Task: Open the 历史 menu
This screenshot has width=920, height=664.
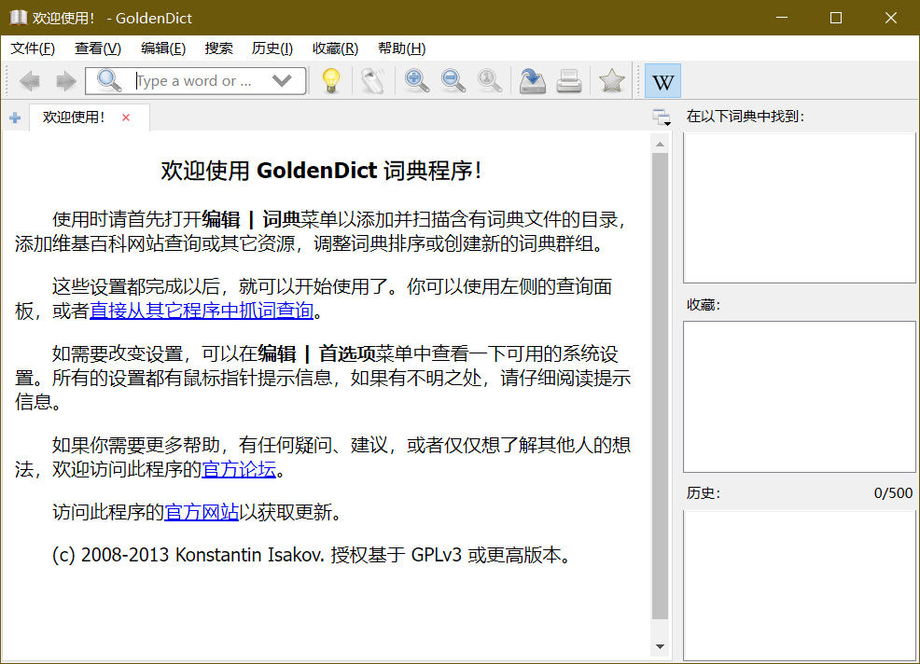Action: (272, 48)
